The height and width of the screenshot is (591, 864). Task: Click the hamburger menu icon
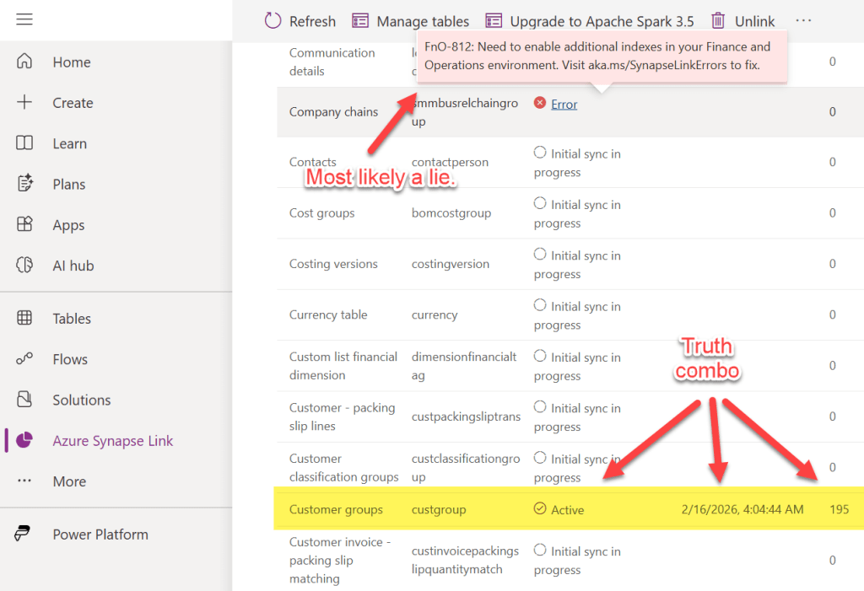(x=24, y=19)
